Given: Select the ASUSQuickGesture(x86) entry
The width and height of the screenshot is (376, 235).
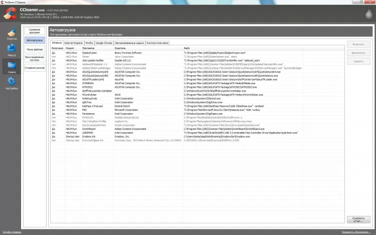Looking at the screenshot, I should click(x=198, y=76).
